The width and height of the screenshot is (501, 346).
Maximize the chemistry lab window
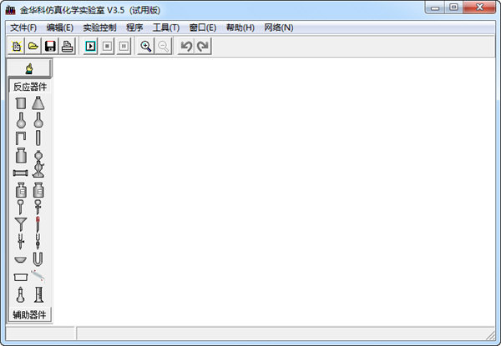pos(453,8)
